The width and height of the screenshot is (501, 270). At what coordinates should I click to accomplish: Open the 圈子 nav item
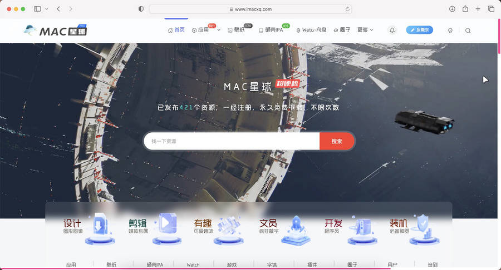(342, 30)
